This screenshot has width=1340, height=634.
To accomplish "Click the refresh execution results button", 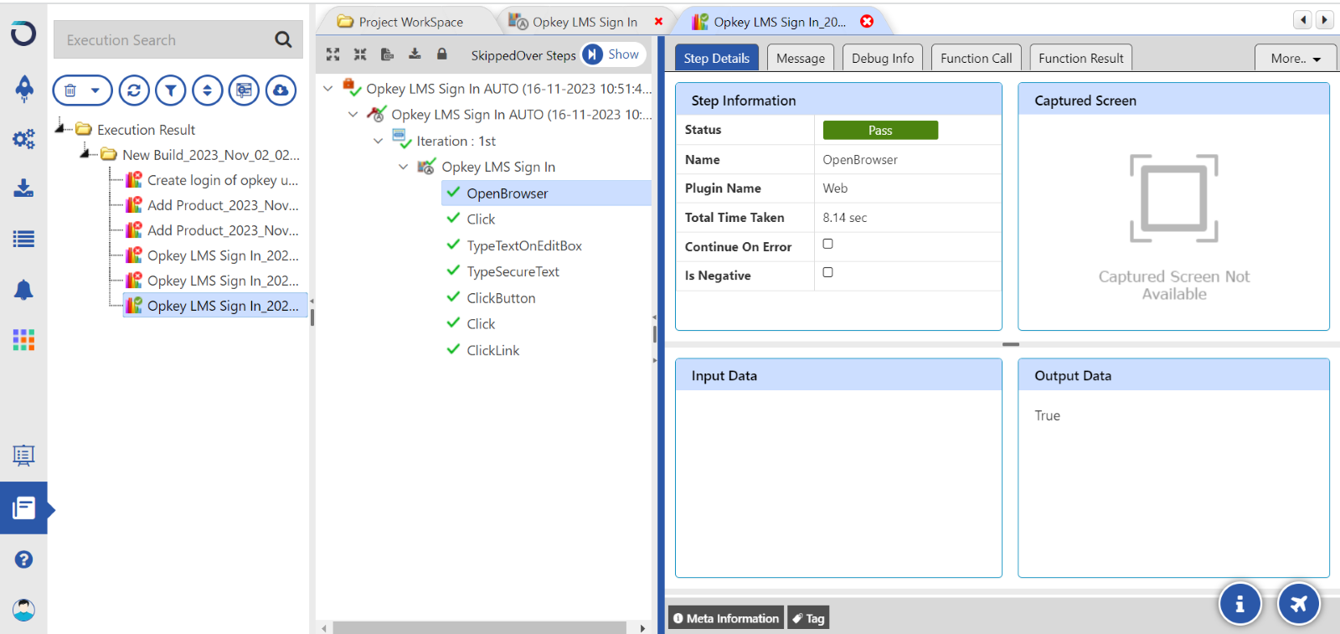I will 134,90.
